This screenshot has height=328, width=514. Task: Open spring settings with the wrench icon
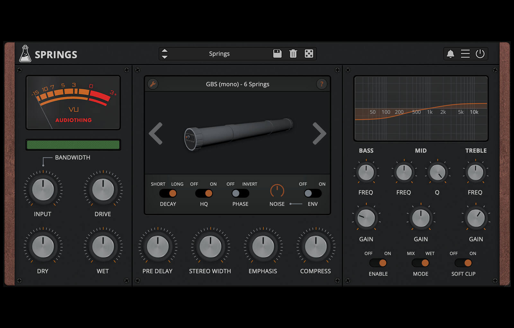[153, 84]
